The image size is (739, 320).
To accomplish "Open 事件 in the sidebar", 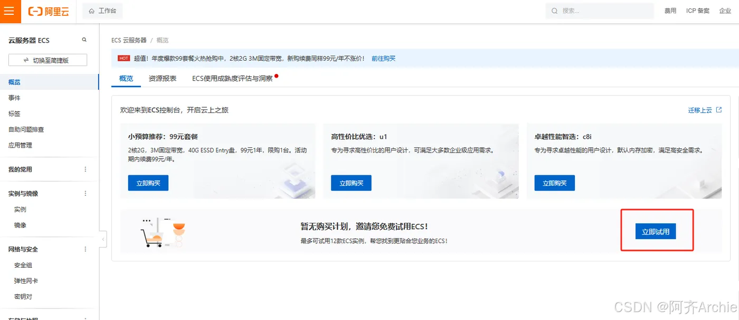I will 14,98.
